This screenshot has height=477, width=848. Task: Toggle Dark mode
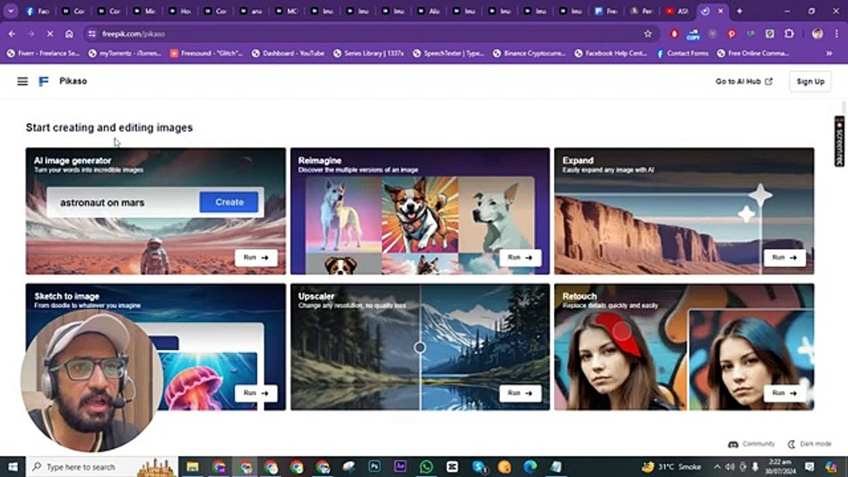click(x=810, y=444)
